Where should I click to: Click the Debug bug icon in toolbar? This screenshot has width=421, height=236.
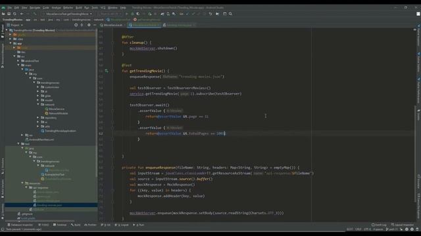[x=132, y=14]
